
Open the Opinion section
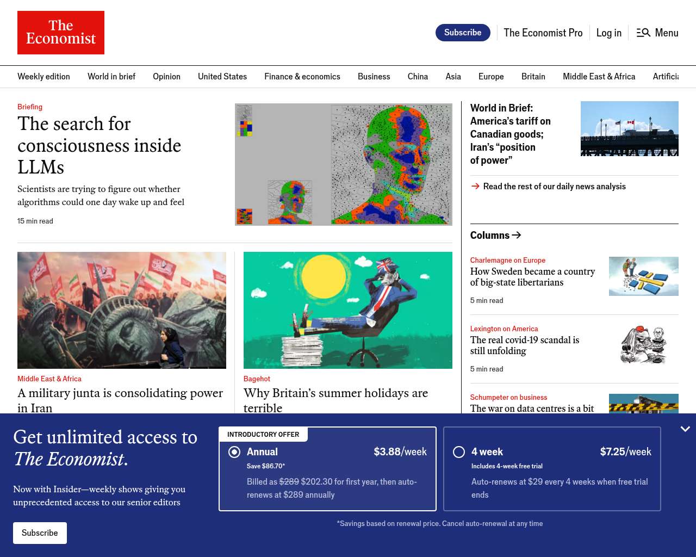click(x=166, y=77)
